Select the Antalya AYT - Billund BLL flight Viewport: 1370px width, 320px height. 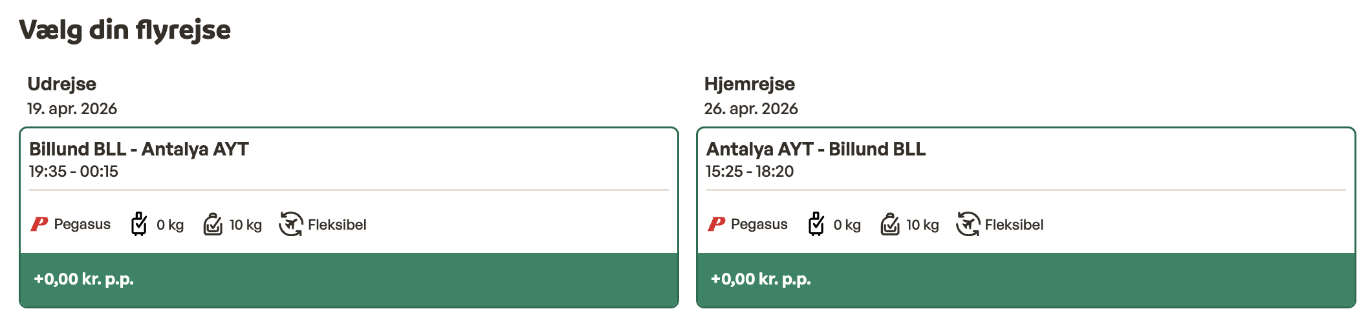(816, 149)
